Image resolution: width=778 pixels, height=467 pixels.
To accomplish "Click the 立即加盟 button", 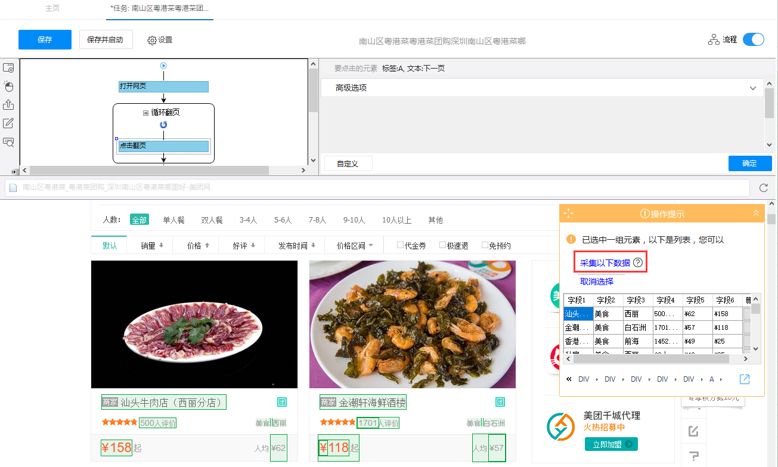I will coord(611,444).
